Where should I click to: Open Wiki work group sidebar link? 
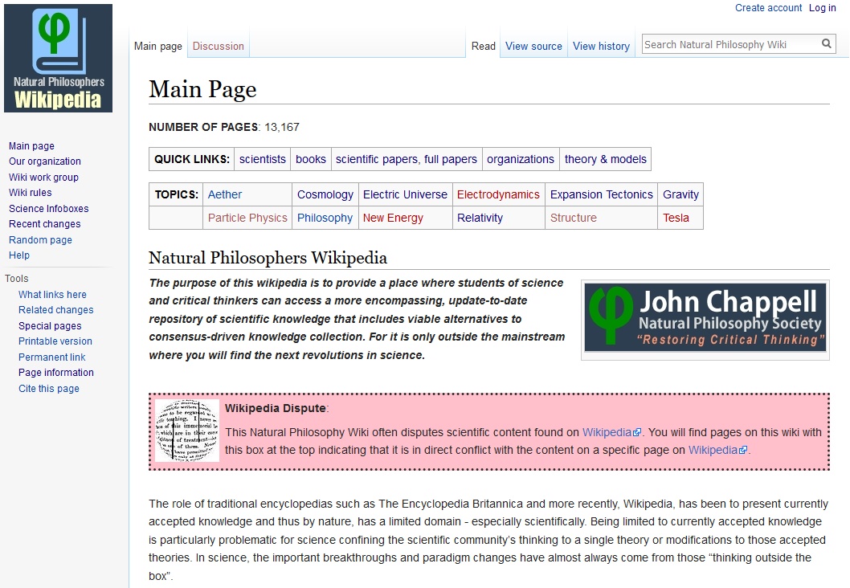pos(43,178)
